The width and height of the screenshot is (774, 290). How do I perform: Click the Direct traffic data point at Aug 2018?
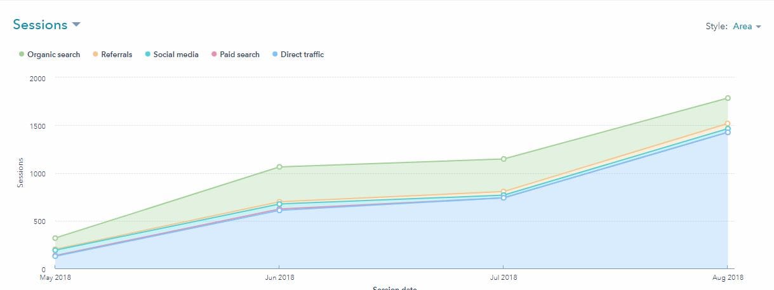(x=728, y=133)
